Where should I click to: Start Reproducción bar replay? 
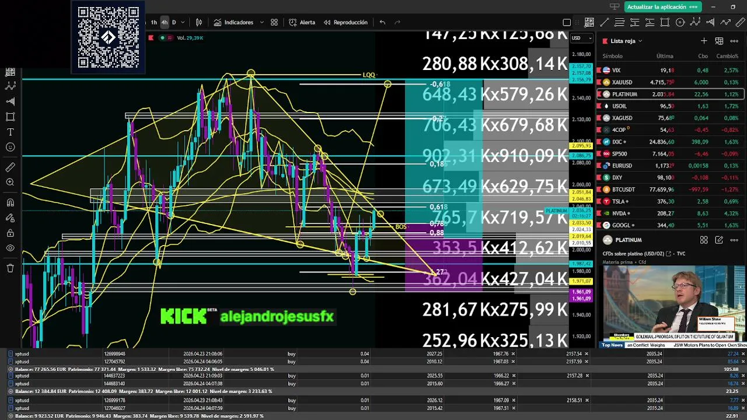(345, 22)
